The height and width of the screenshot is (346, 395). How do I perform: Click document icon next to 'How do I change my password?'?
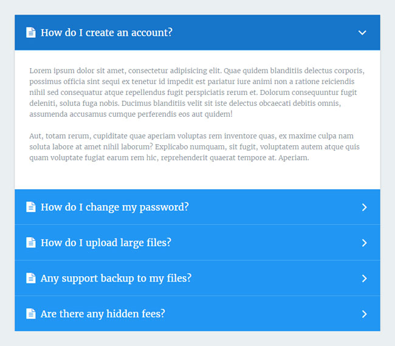30,207
